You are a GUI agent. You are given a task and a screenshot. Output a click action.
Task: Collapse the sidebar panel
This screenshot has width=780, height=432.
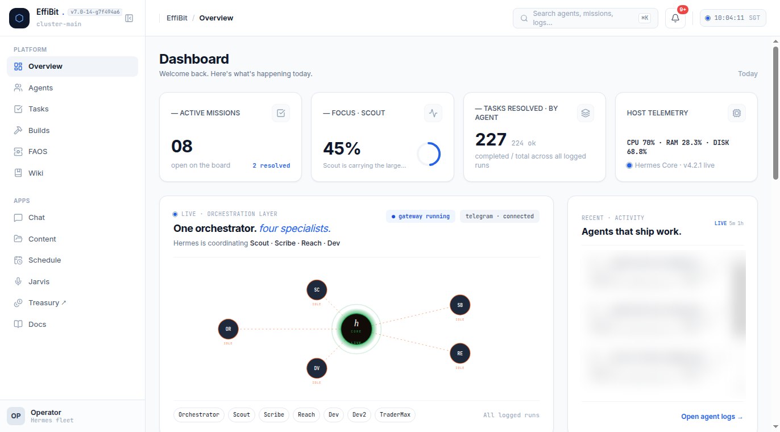coord(129,18)
